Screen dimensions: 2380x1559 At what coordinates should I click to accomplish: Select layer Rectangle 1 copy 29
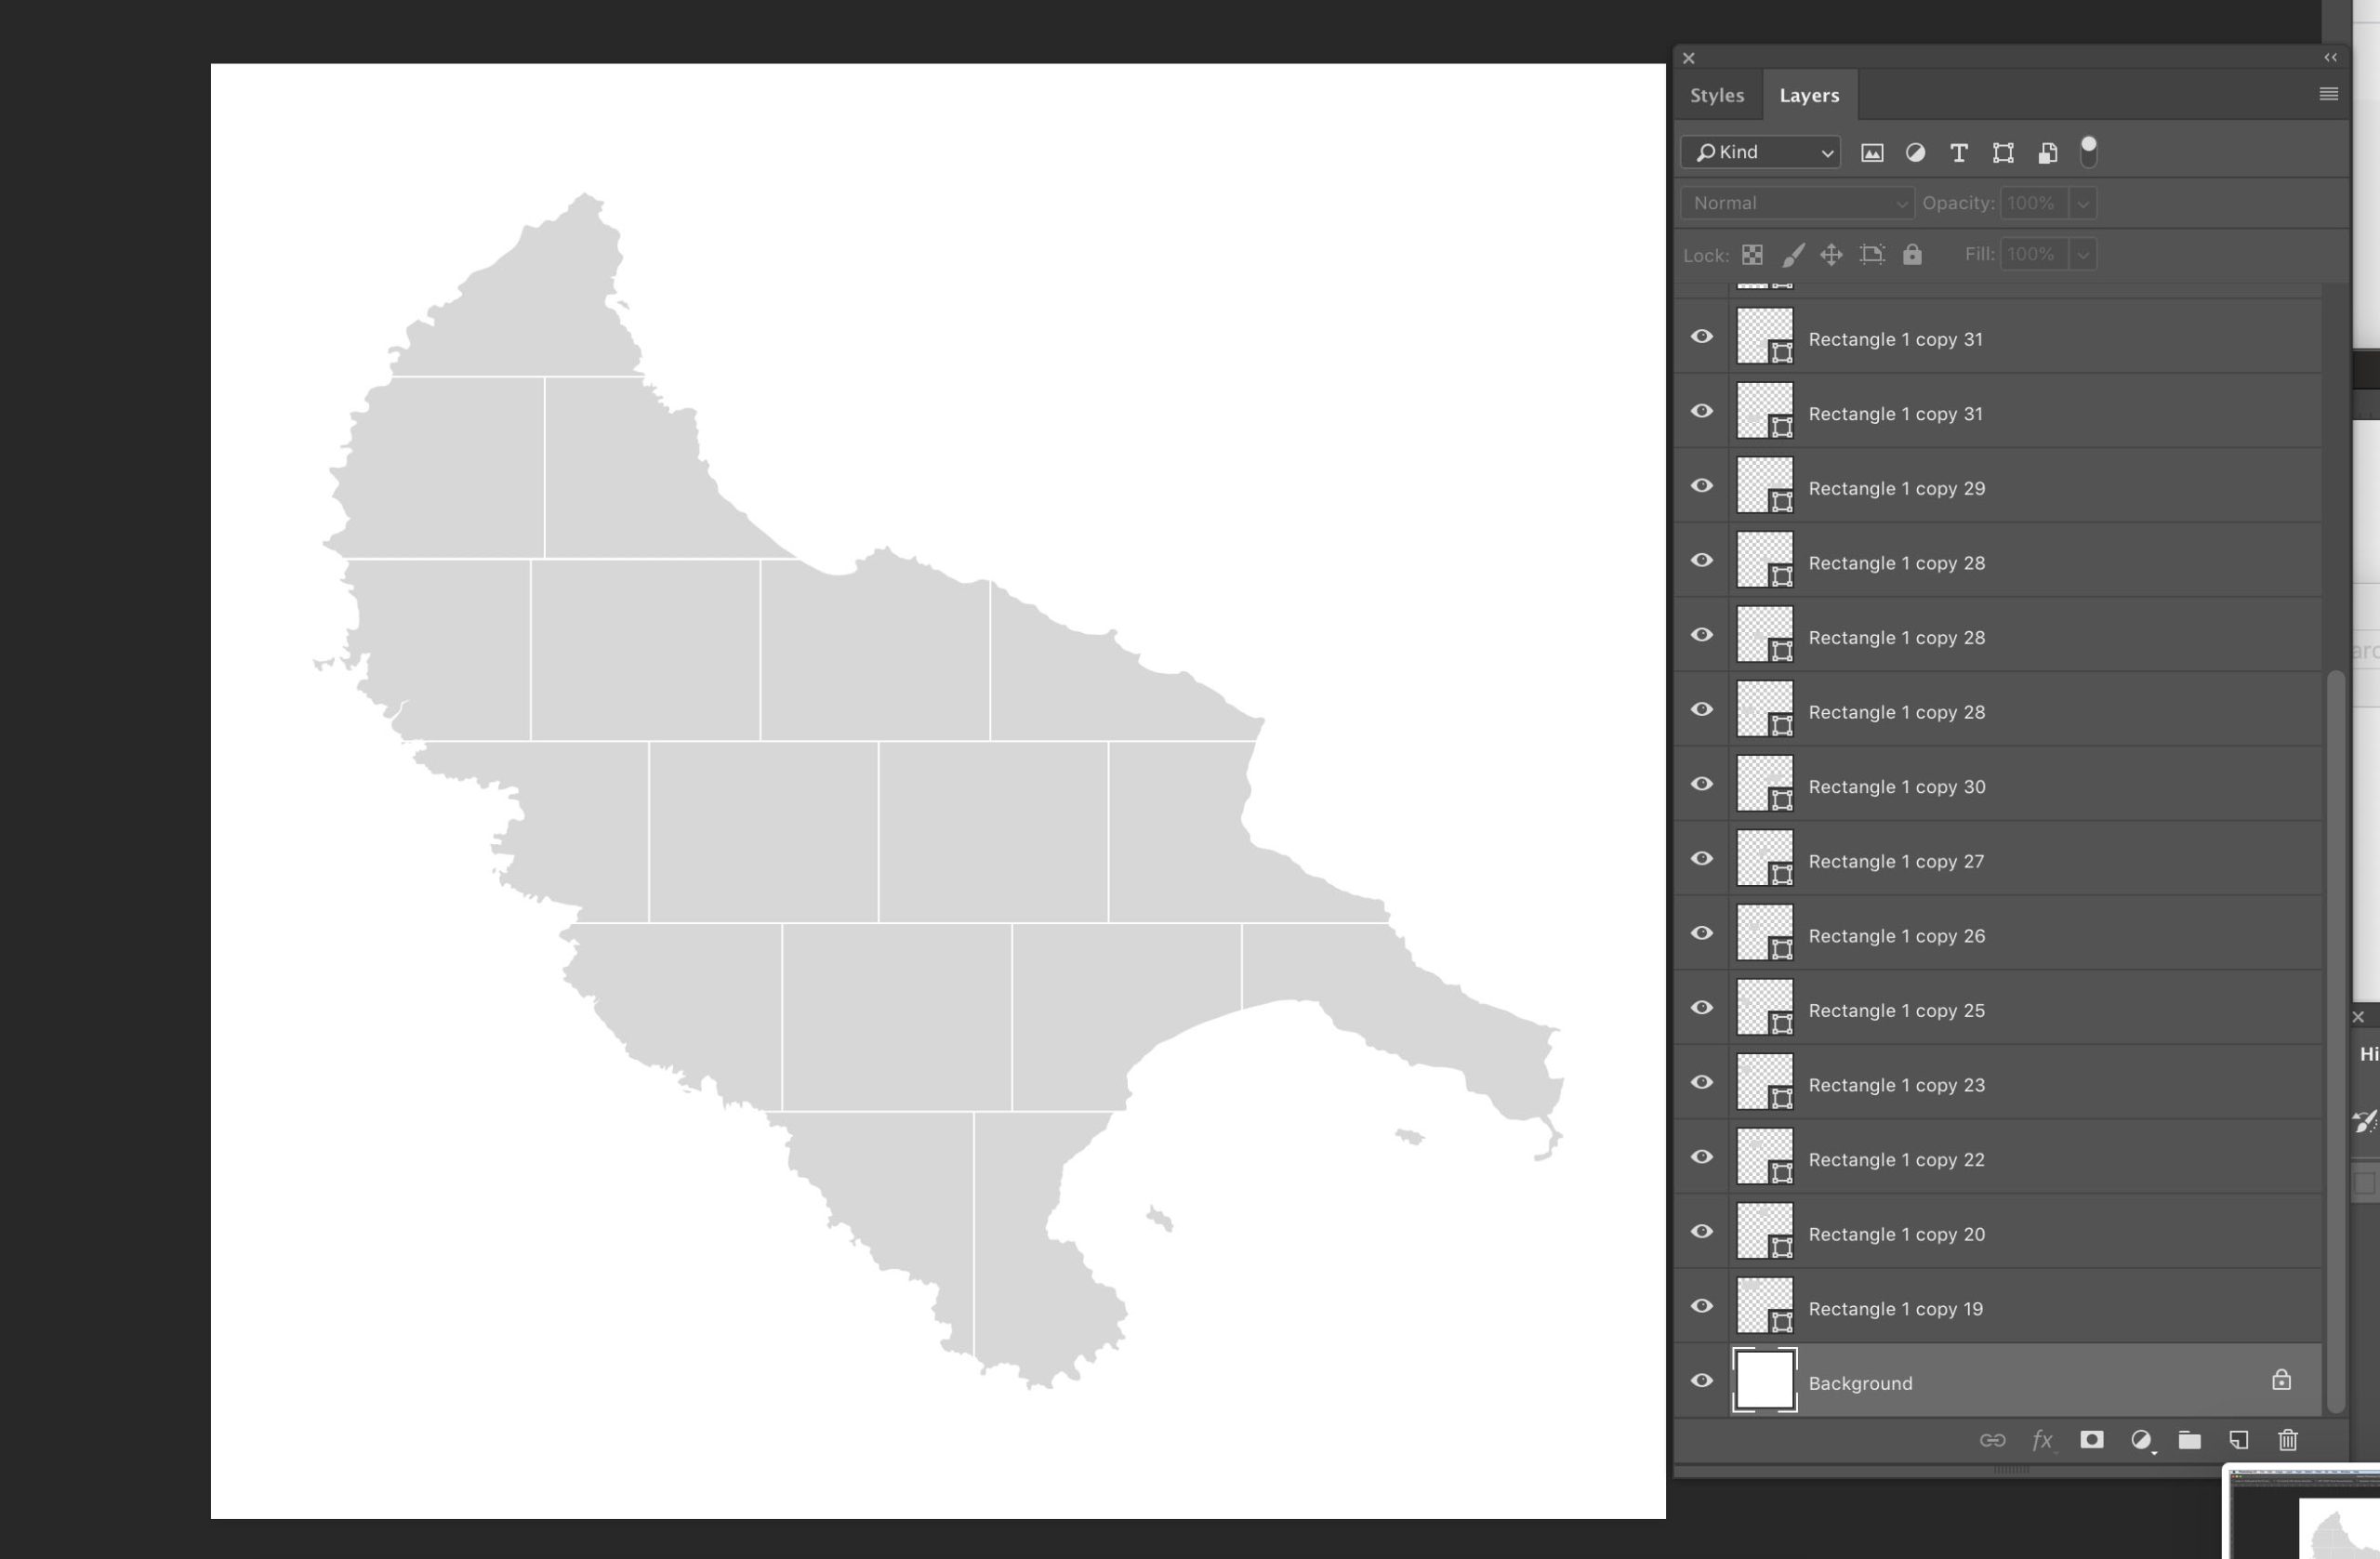[x=1897, y=488]
